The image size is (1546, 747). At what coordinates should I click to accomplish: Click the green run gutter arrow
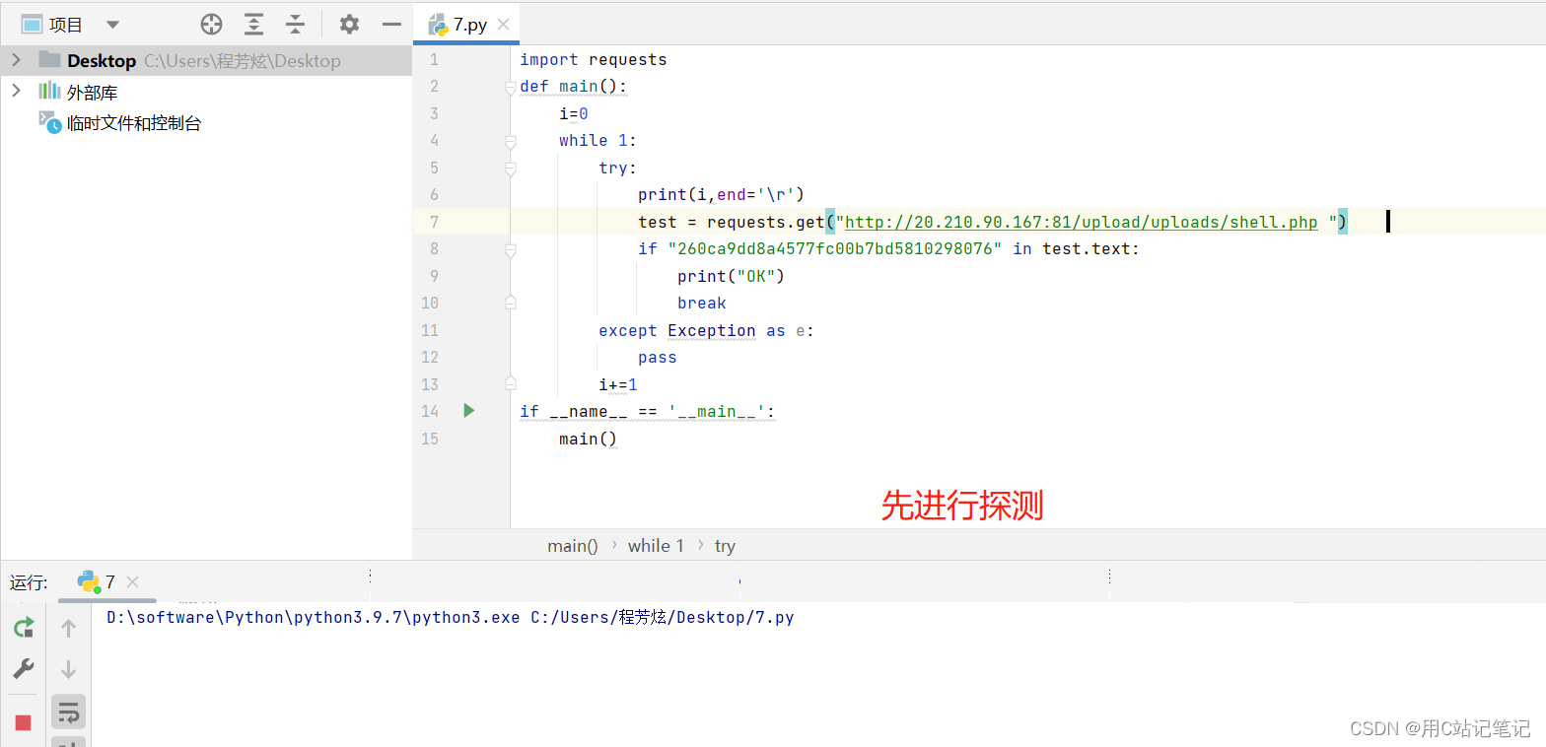pos(469,411)
